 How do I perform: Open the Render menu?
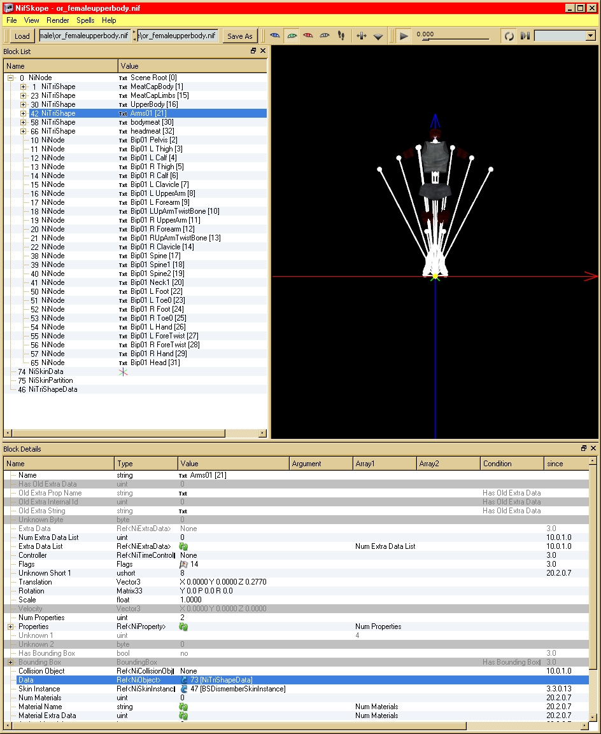coord(58,20)
